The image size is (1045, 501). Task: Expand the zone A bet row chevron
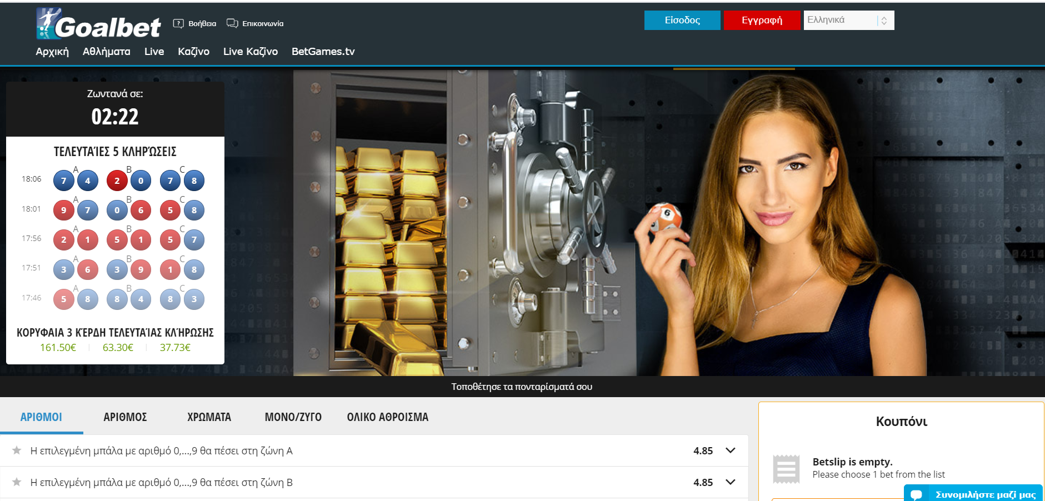pos(731,450)
